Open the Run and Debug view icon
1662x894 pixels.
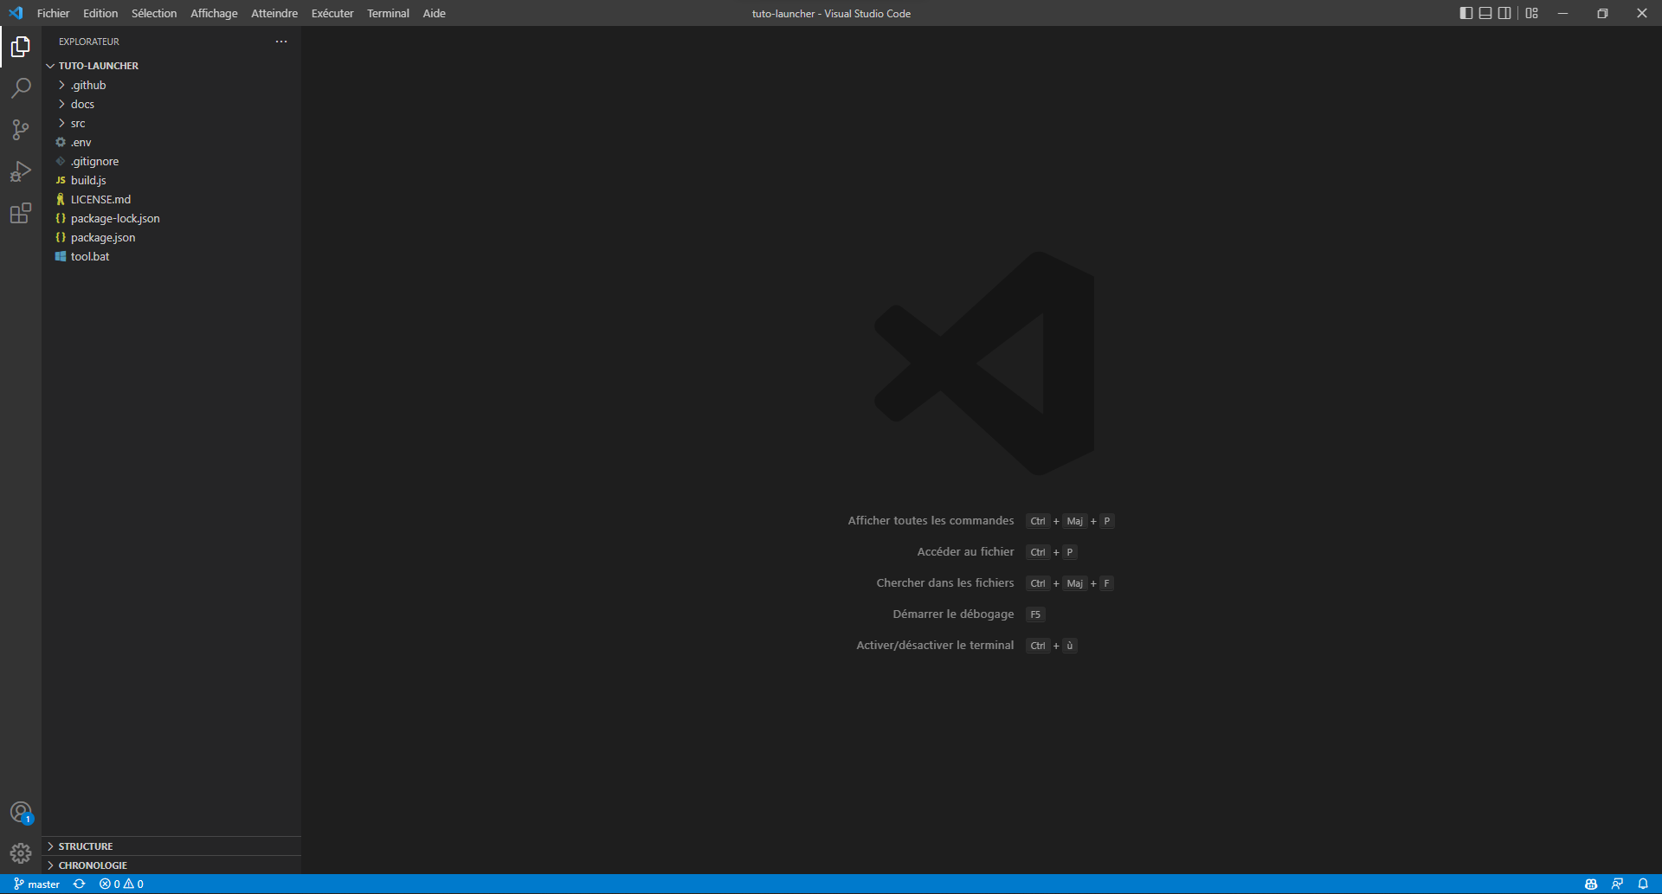tap(21, 171)
